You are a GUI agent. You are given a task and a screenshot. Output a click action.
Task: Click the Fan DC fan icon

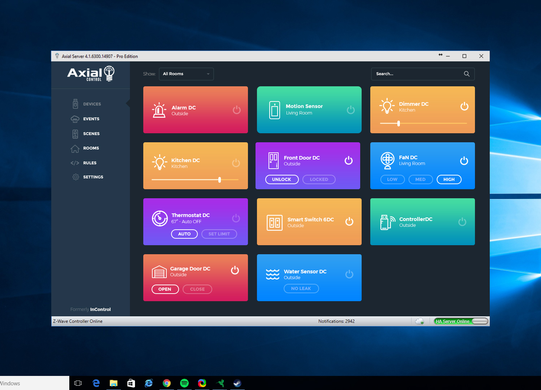(x=387, y=160)
